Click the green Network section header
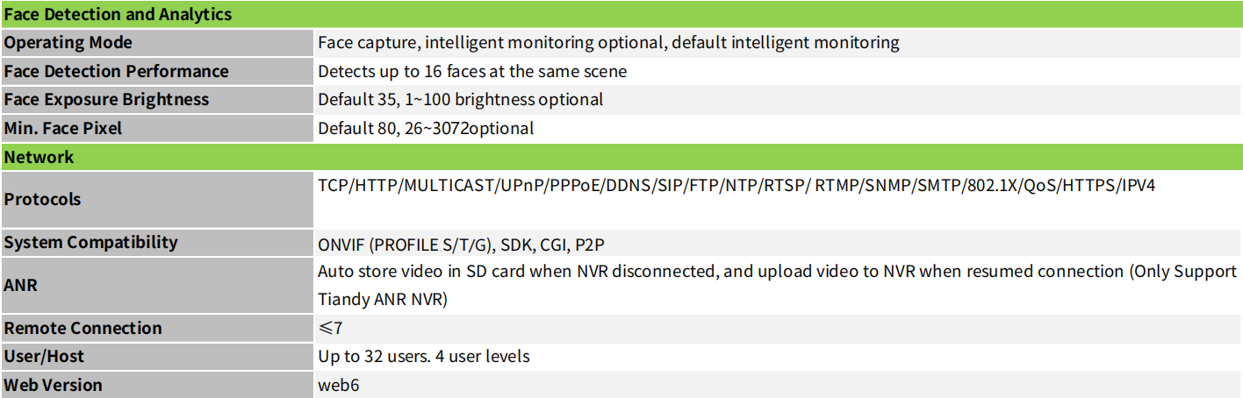Viewport: 1243px width, 398px height. pos(621,157)
